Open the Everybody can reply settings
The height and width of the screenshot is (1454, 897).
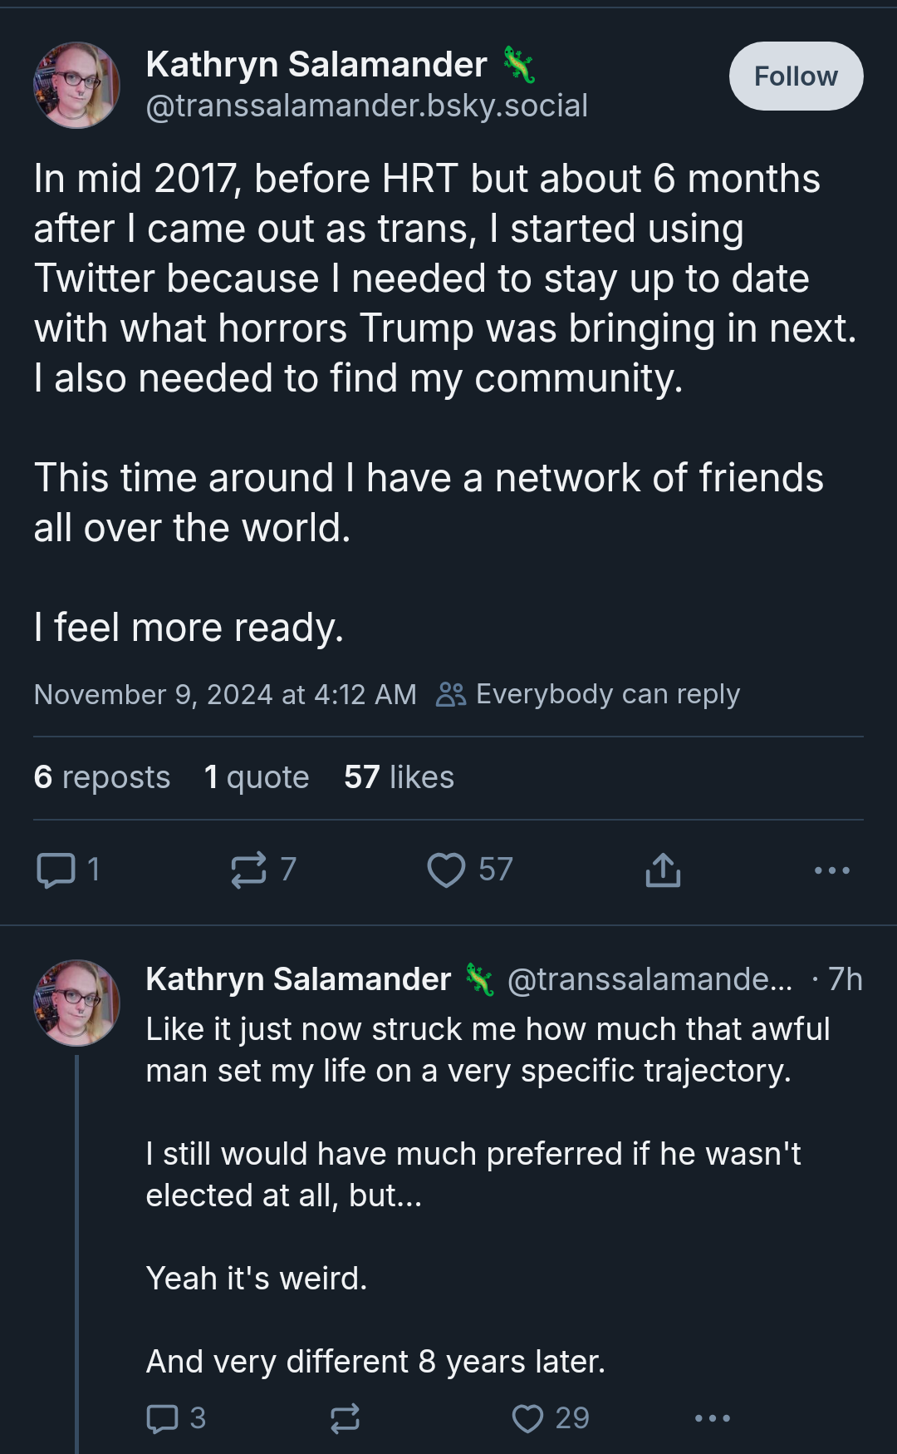pos(588,694)
